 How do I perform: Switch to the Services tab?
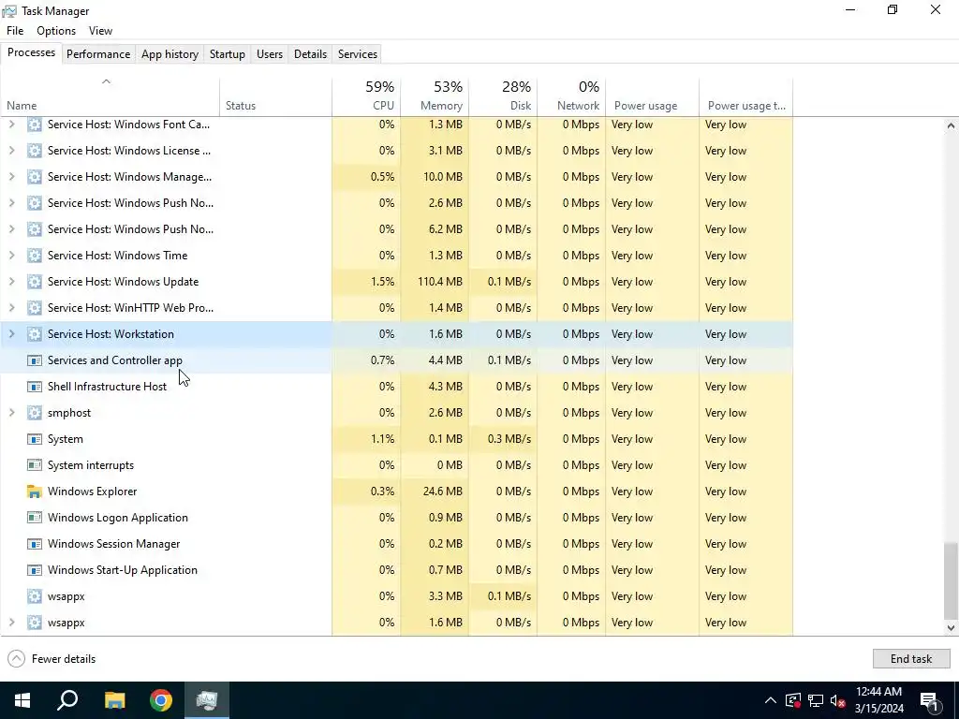click(358, 53)
